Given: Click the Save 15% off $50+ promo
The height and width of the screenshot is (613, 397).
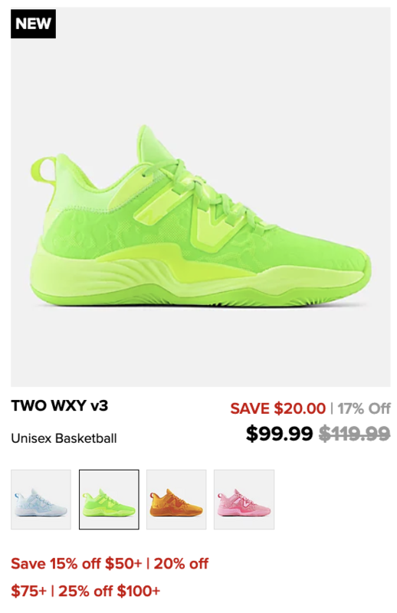Looking at the screenshot, I should tap(77, 564).
